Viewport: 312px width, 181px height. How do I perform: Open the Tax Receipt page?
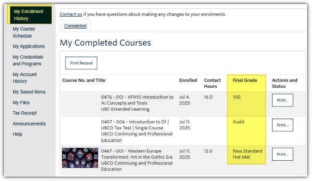24,113
